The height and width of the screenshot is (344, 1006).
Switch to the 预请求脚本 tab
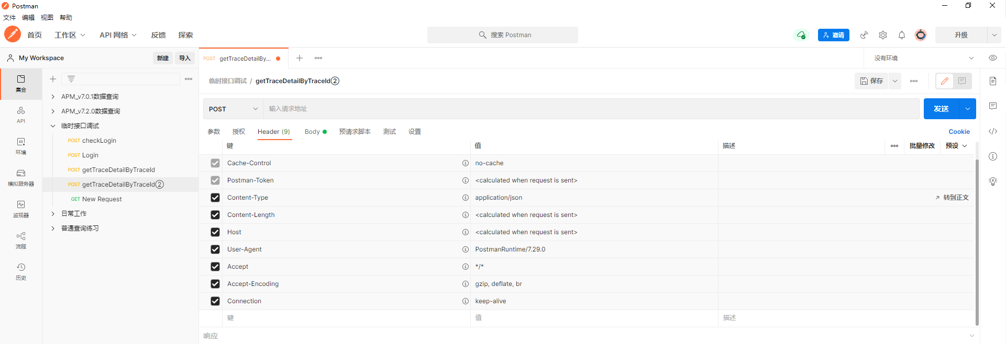tap(355, 132)
